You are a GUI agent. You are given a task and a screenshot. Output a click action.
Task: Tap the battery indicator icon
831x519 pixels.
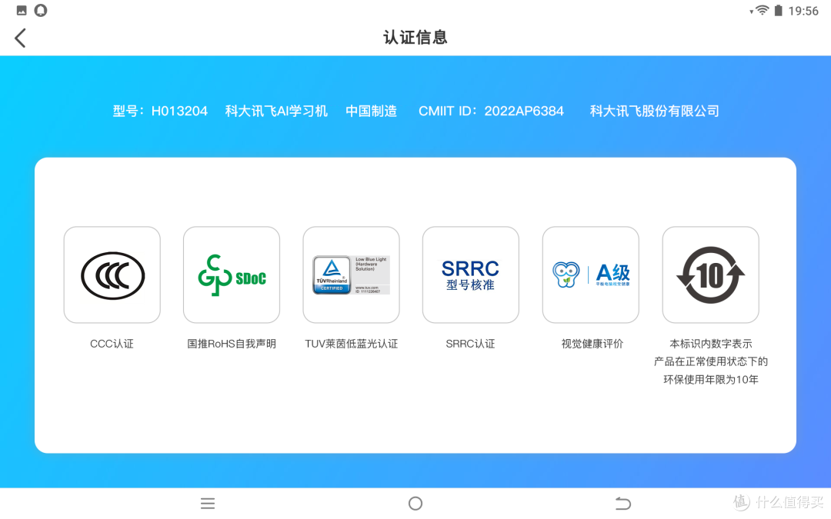tap(778, 11)
